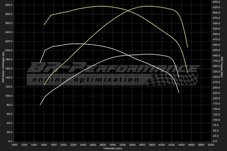Click the 0.0 label on the left axis
The image size is (227, 151).
pyautogui.click(x=10, y=141)
